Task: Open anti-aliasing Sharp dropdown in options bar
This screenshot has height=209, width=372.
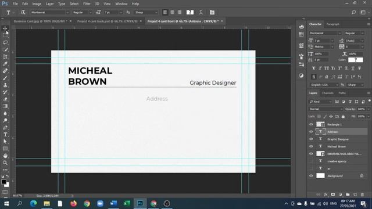Action: point(156,12)
